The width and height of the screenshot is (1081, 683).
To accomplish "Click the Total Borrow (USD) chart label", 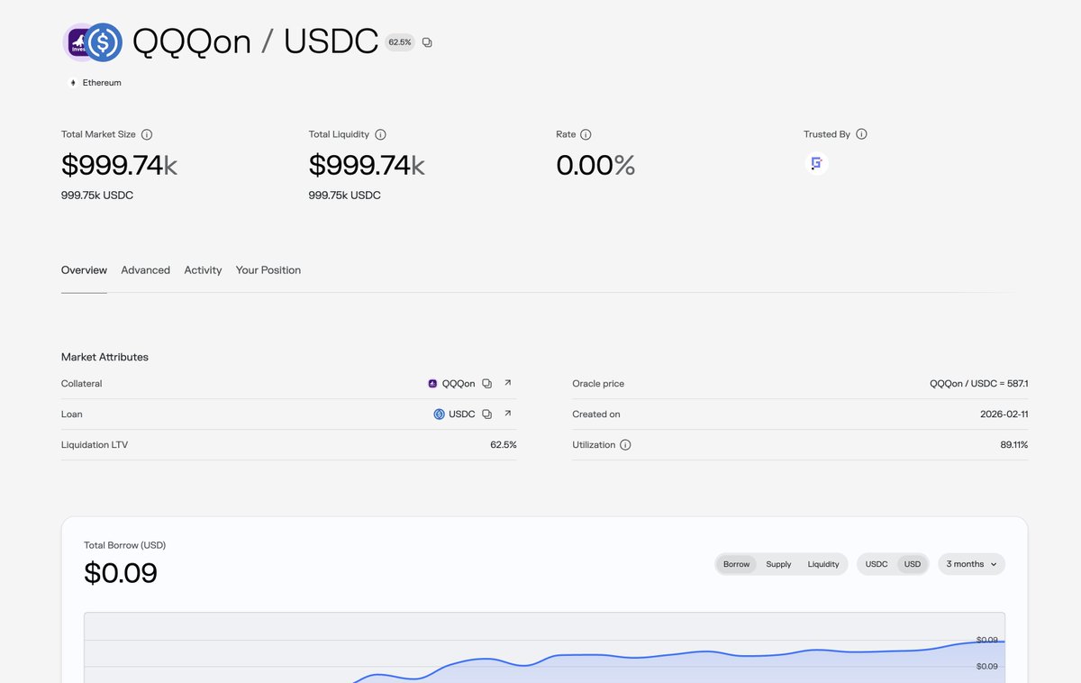I will click(x=124, y=545).
